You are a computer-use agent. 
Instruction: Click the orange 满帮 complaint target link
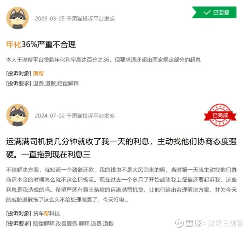[x=38, y=74]
